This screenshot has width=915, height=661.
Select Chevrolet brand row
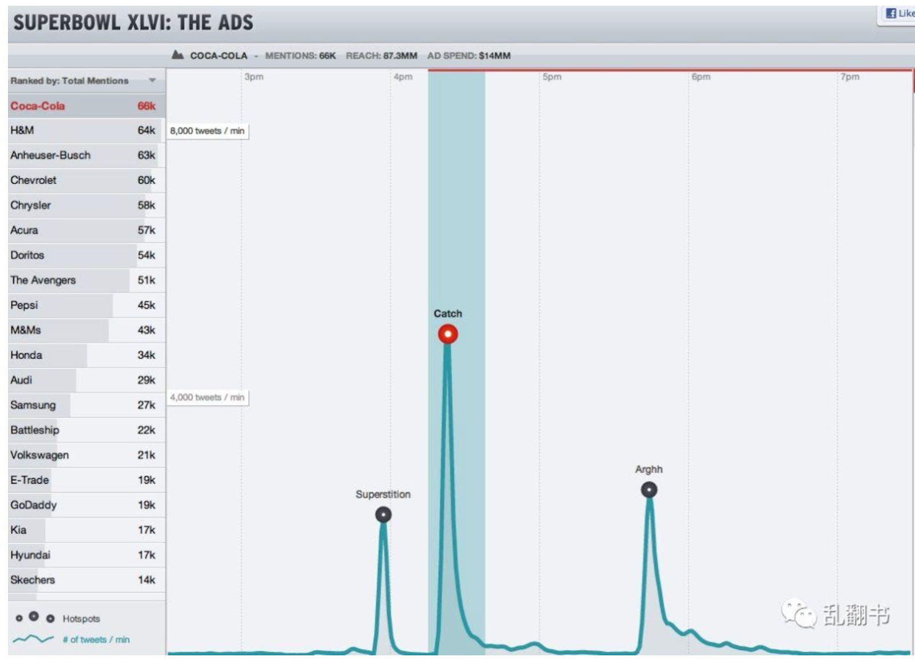pos(86,180)
